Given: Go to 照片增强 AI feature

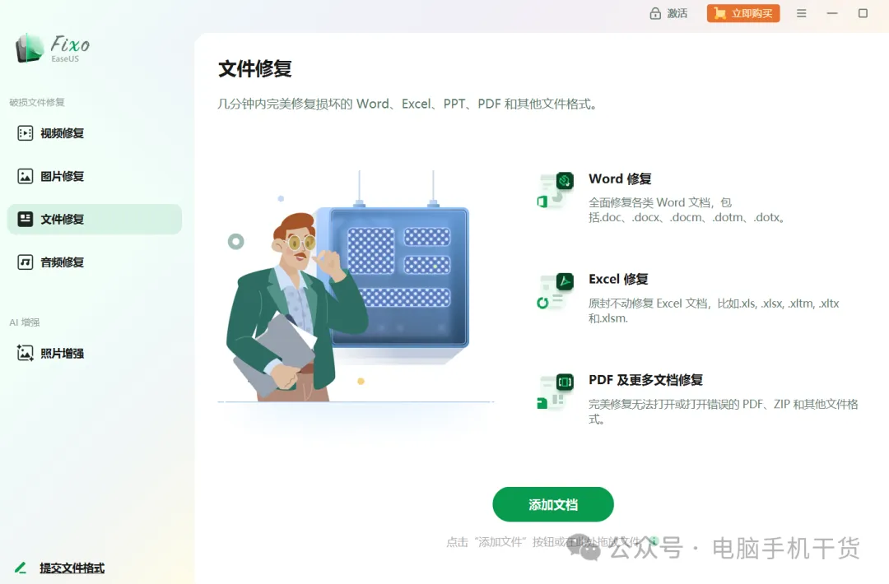Looking at the screenshot, I should [94, 353].
